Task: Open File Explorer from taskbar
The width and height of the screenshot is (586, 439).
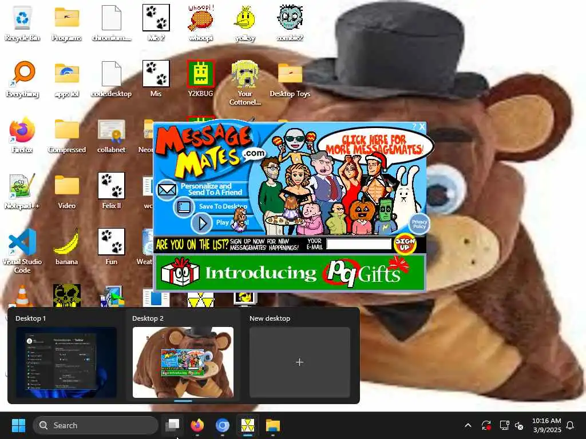Action: (273, 425)
